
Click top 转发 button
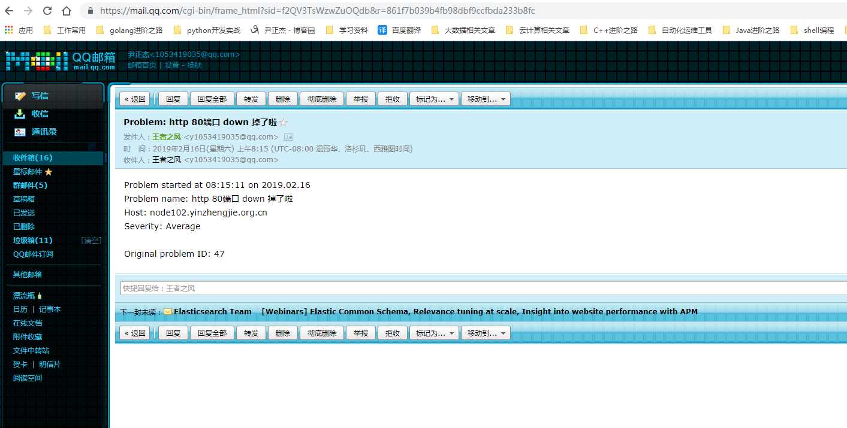[251, 99]
